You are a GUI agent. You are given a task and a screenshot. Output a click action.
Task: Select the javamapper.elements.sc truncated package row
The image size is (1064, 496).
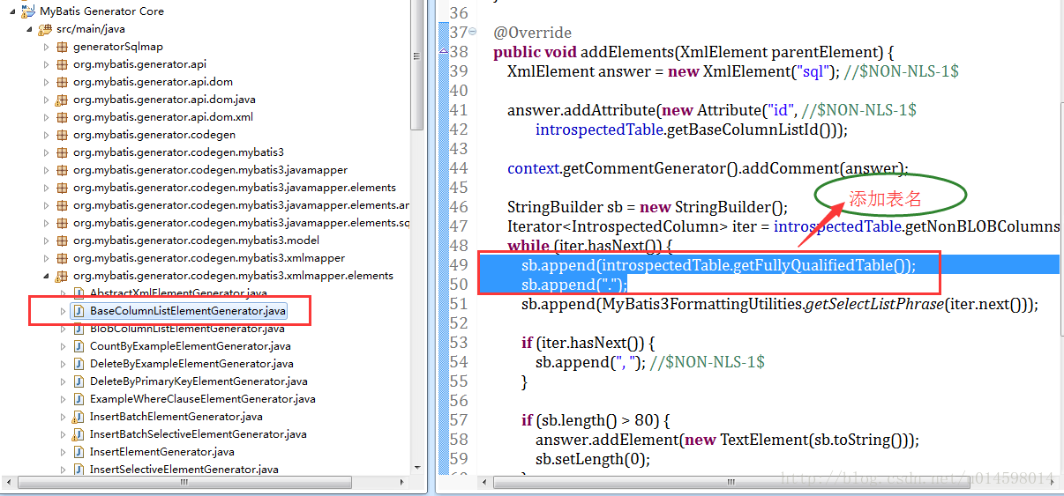point(241,223)
